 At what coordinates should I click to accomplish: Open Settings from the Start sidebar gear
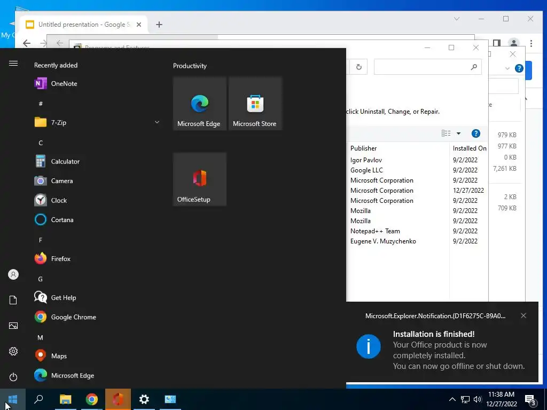[x=13, y=351]
